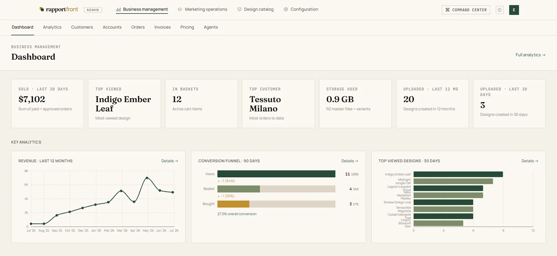Click the 'Dashboard' page title

click(x=33, y=57)
